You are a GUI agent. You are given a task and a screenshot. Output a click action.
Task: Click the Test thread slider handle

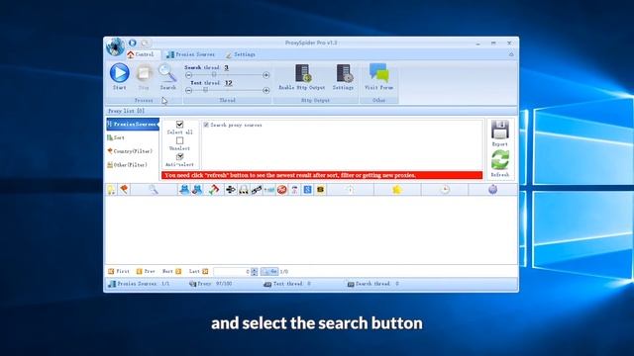[x=205, y=90]
